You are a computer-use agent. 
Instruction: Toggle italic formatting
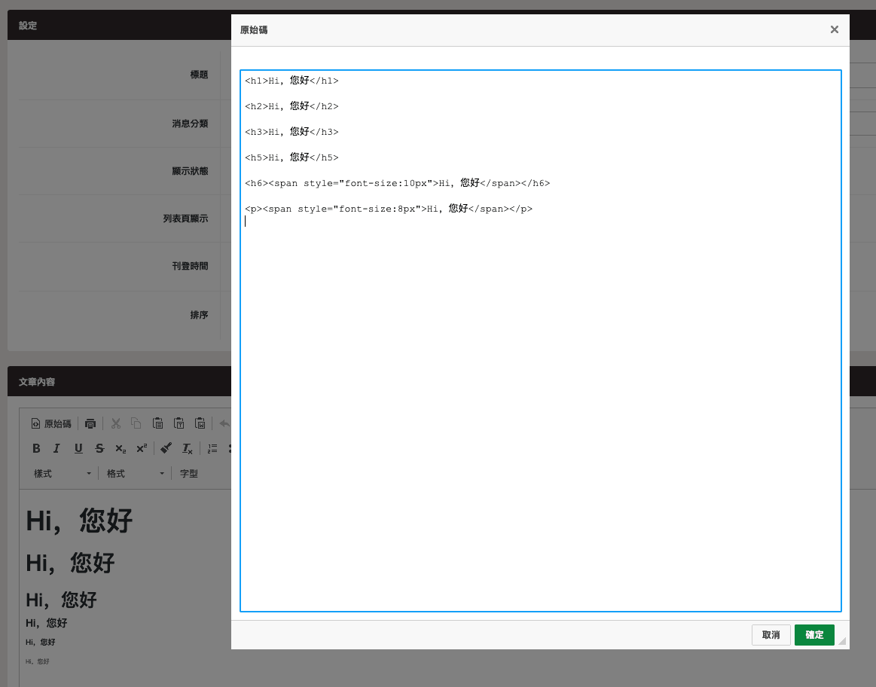(x=56, y=449)
